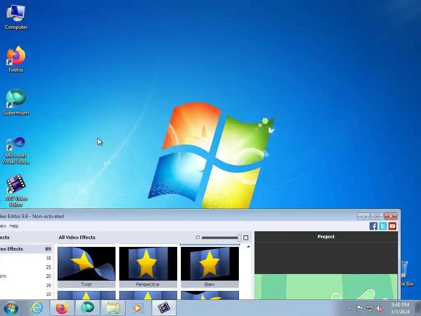Click the Recycle Bin desktop icon
The width and height of the screenshot is (421, 316).
click(x=407, y=273)
